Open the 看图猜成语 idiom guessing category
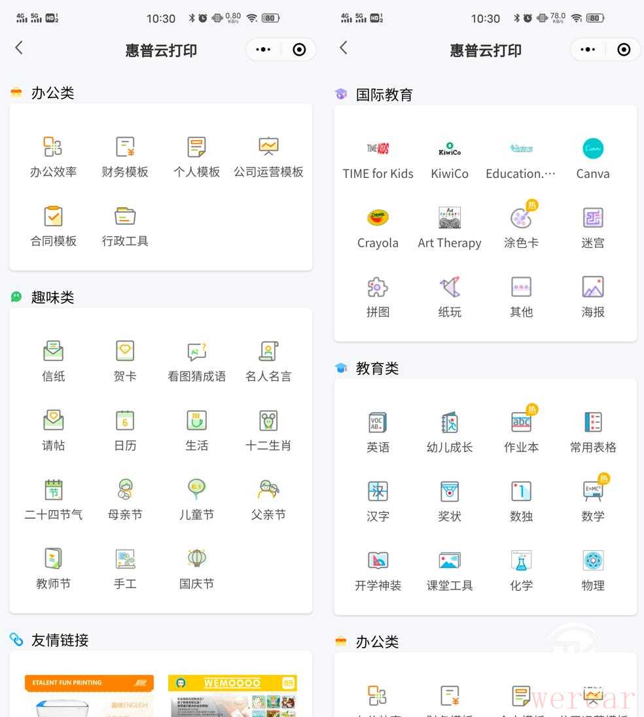Image resolution: width=644 pixels, height=717 pixels. pyautogui.click(x=196, y=352)
